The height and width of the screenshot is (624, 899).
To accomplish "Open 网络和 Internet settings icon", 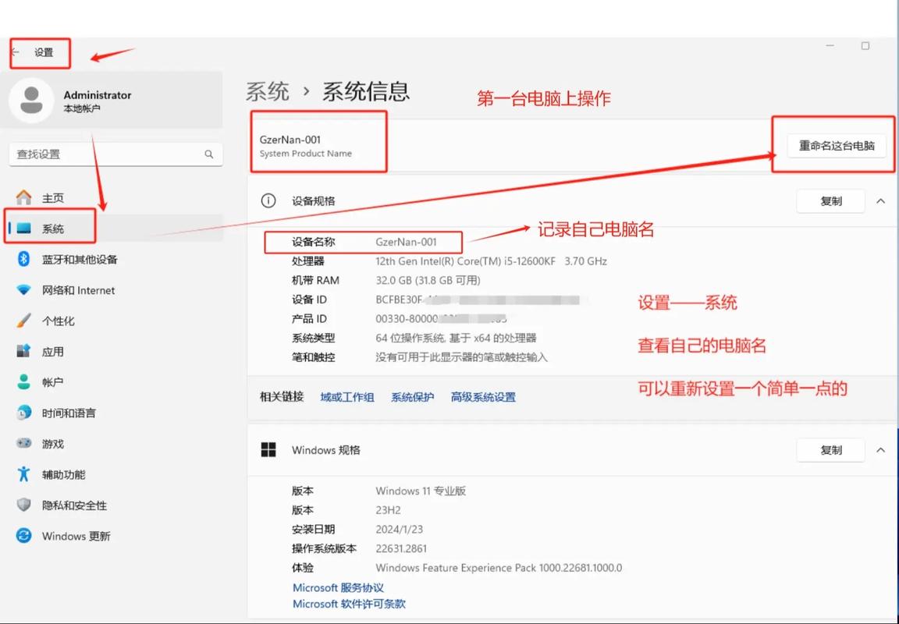I will [x=23, y=289].
